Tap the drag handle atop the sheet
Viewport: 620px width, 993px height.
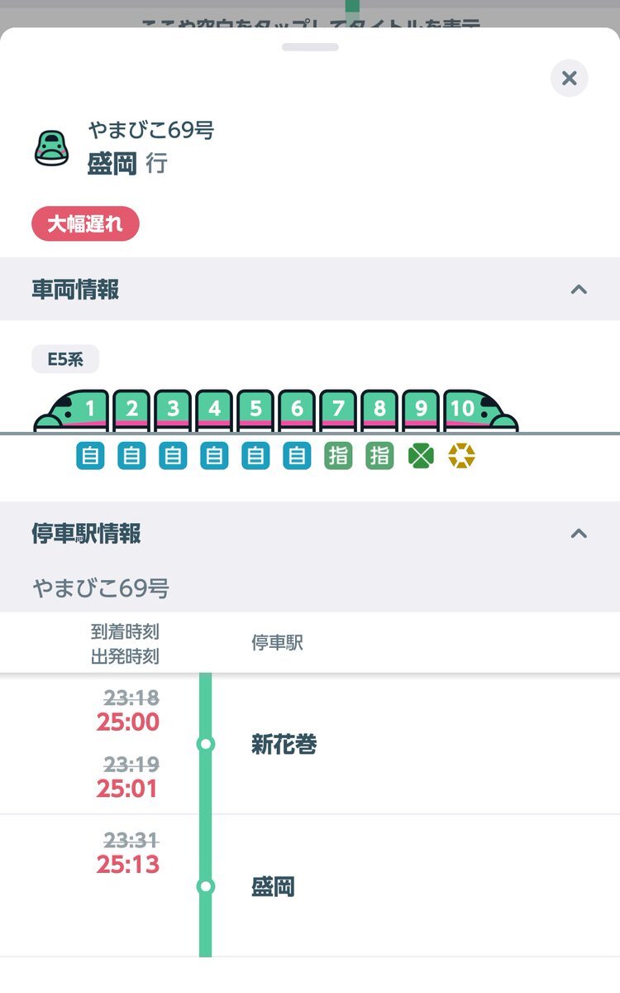point(310,47)
